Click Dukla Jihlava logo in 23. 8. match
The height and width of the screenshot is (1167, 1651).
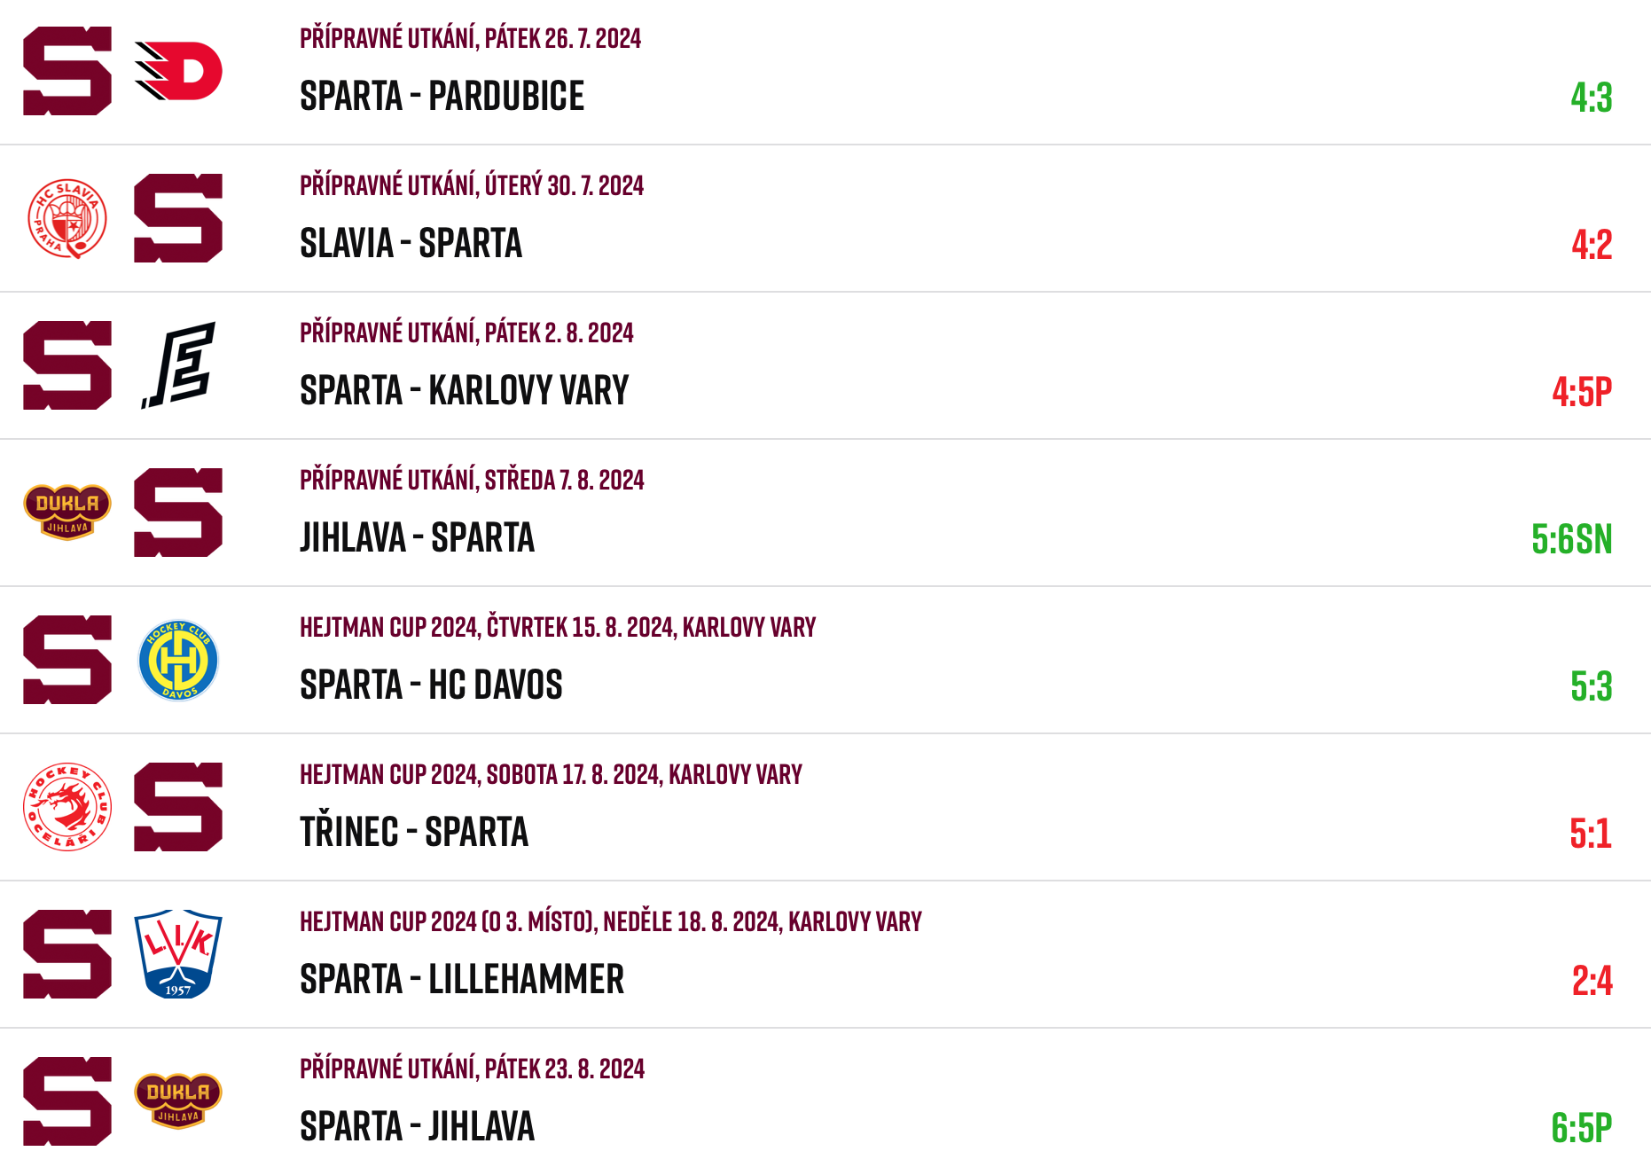[x=178, y=1100]
